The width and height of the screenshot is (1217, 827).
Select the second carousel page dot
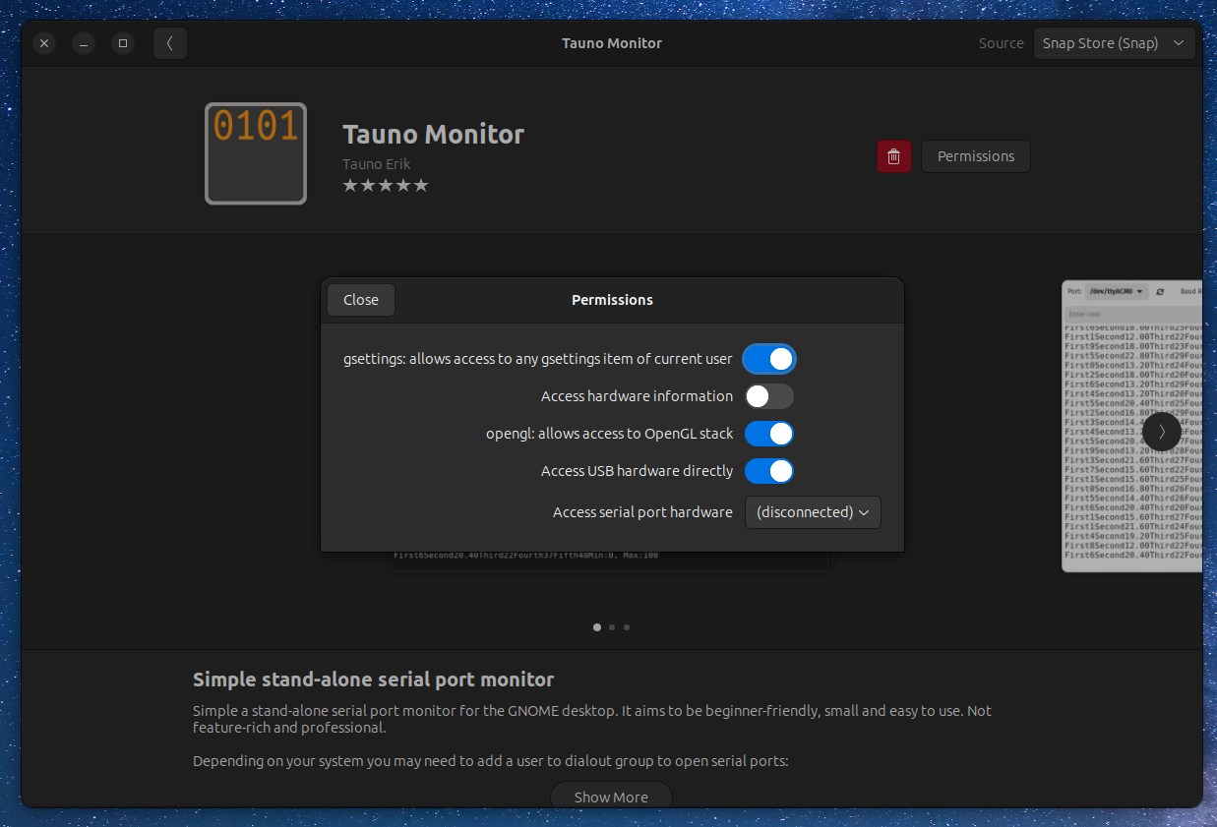(x=612, y=626)
